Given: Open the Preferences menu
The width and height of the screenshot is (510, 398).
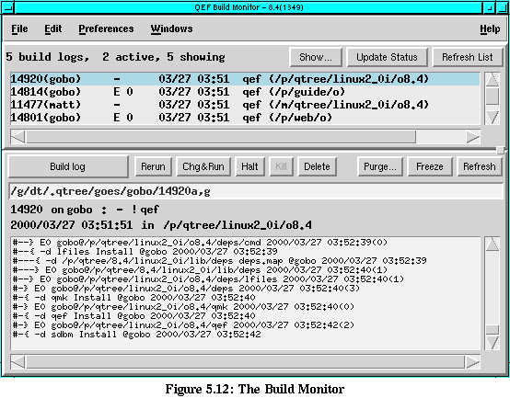Looking at the screenshot, I should [106, 28].
